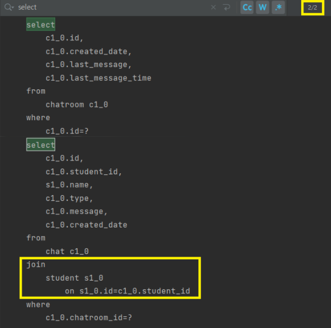Toggle Words (W) search option

(263, 7)
